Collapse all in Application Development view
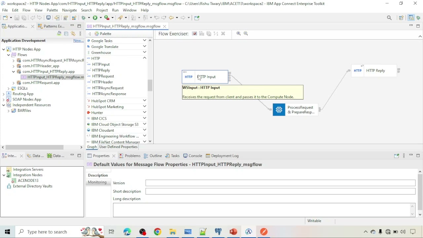 (x=66, y=33)
